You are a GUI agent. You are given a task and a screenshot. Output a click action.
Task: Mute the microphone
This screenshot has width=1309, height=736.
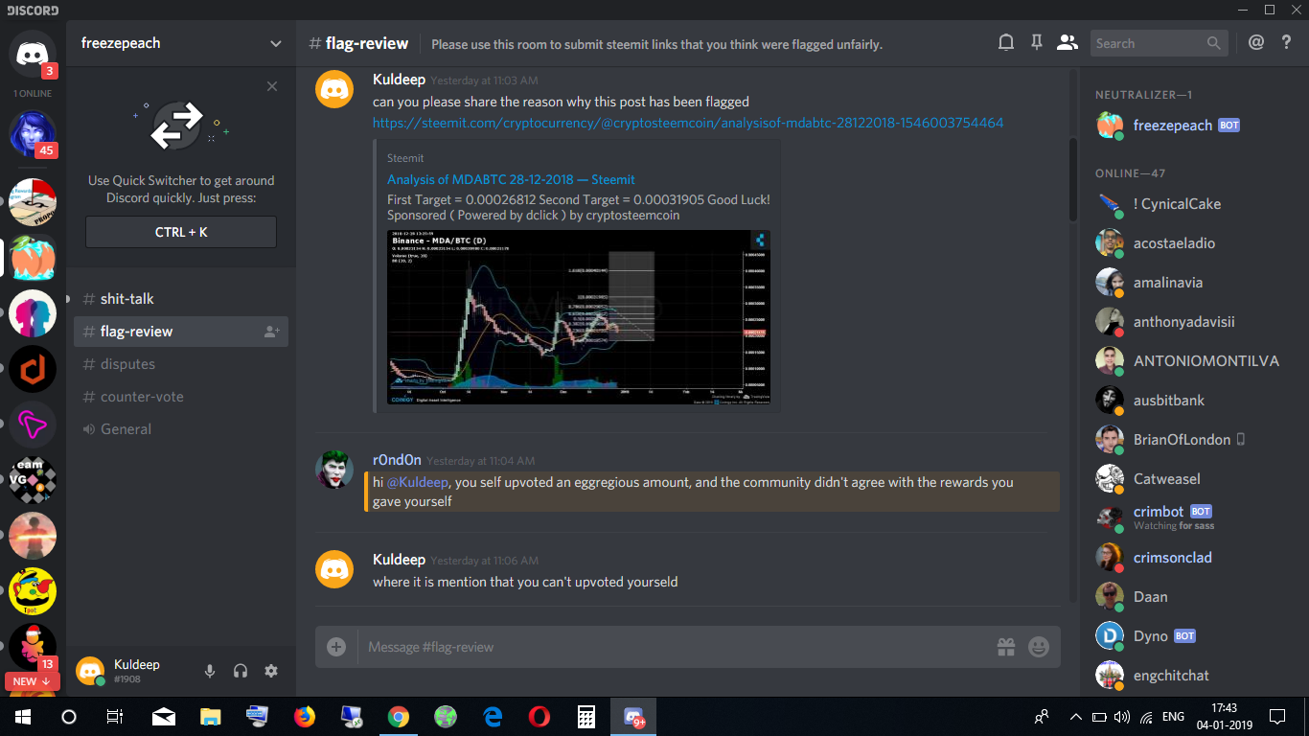tap(210, 671)
